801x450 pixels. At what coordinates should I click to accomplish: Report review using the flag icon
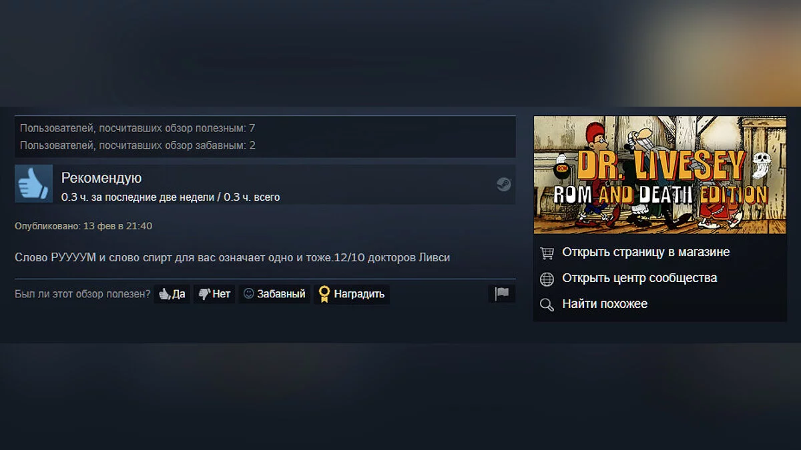pos(501,294)
